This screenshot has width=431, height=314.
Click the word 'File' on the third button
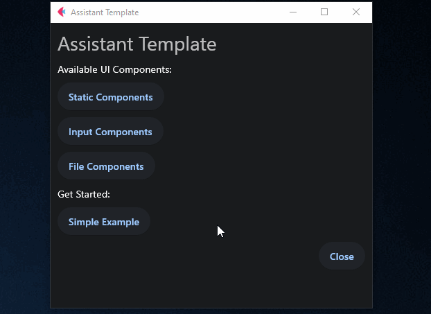76,166
